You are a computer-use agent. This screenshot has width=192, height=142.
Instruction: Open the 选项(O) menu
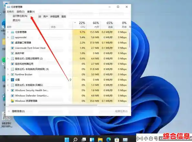[21, 12]
